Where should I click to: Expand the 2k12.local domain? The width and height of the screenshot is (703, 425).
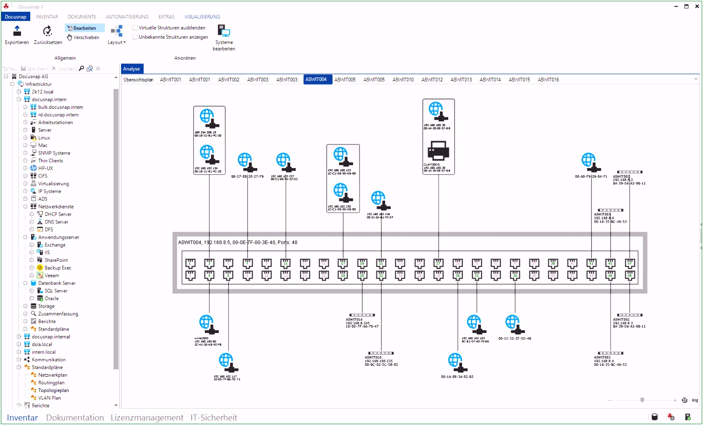point(19,92)
